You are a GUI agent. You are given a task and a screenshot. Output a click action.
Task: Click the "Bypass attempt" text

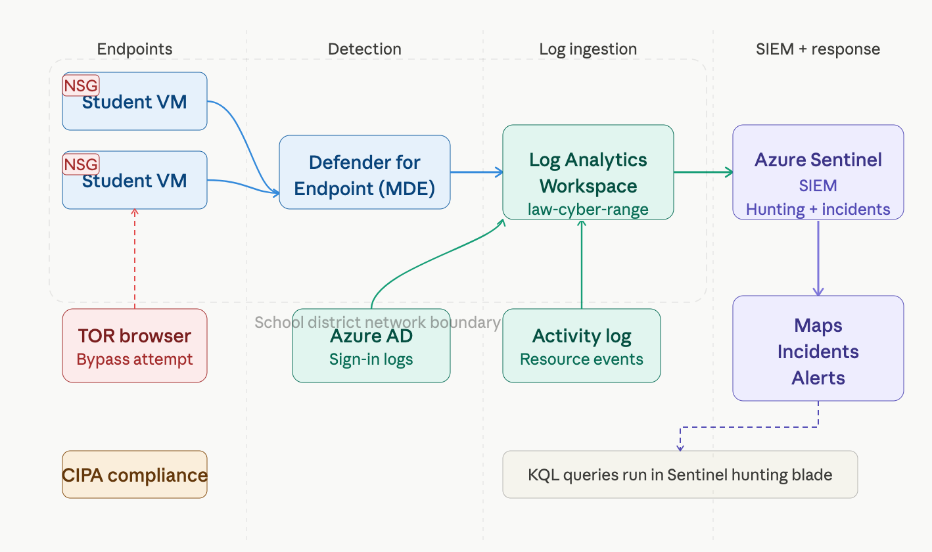[x=135, y=359]
